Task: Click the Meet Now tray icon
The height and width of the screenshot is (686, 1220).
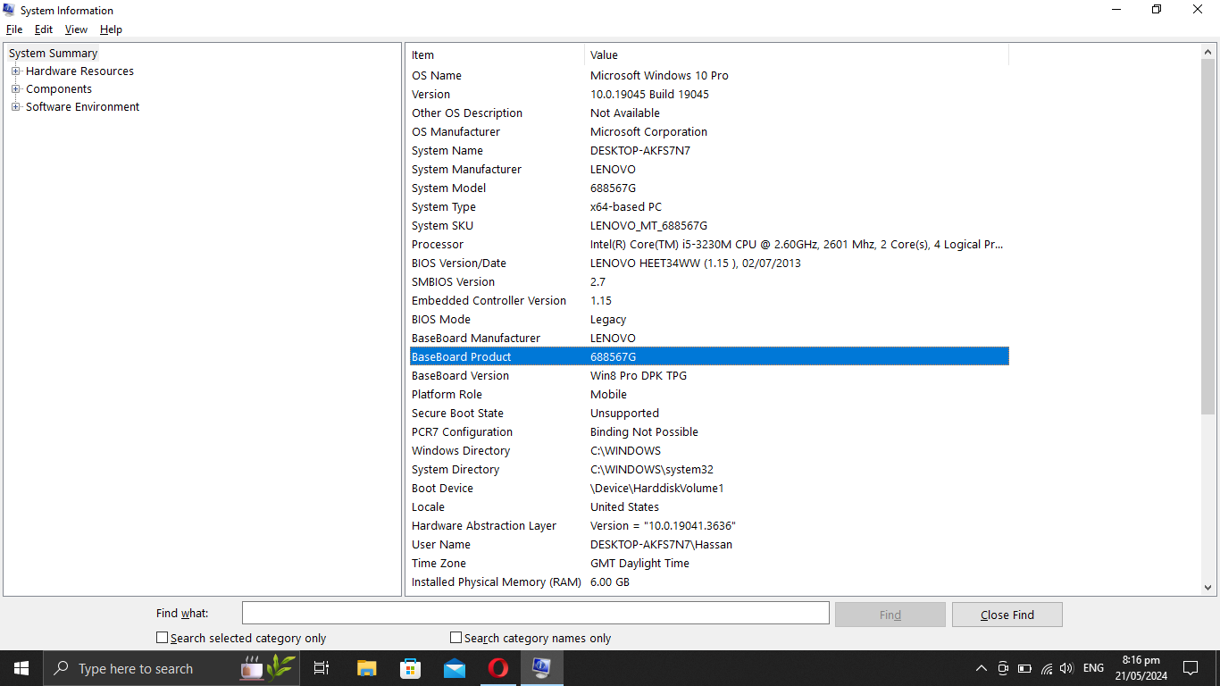Action: coord(1003,668)
